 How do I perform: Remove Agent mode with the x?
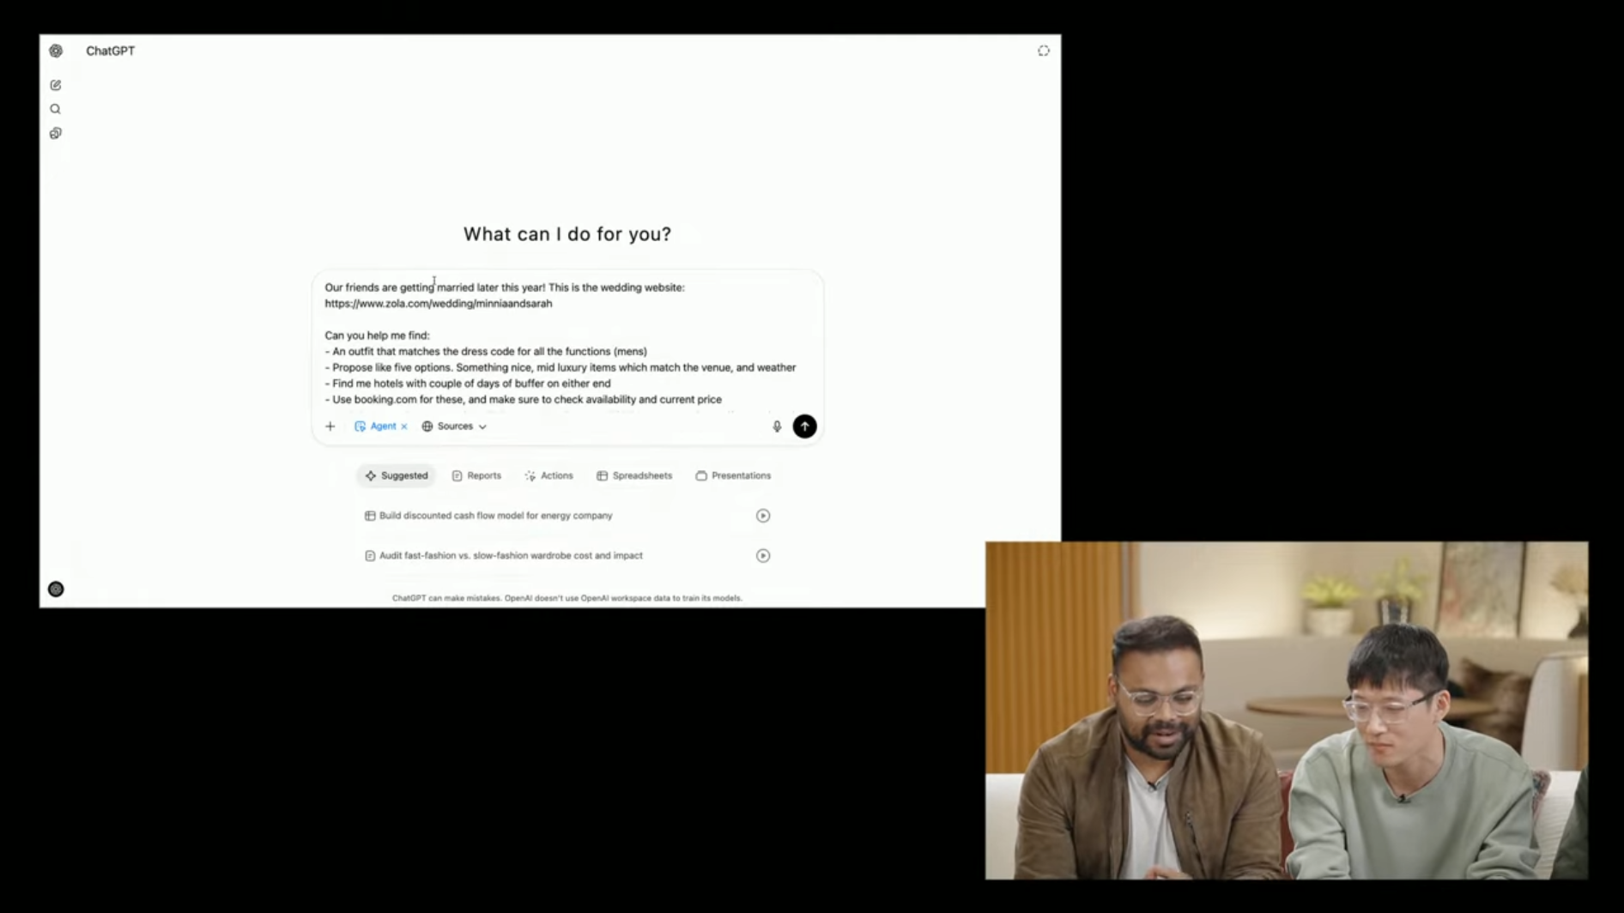[404, 426]
